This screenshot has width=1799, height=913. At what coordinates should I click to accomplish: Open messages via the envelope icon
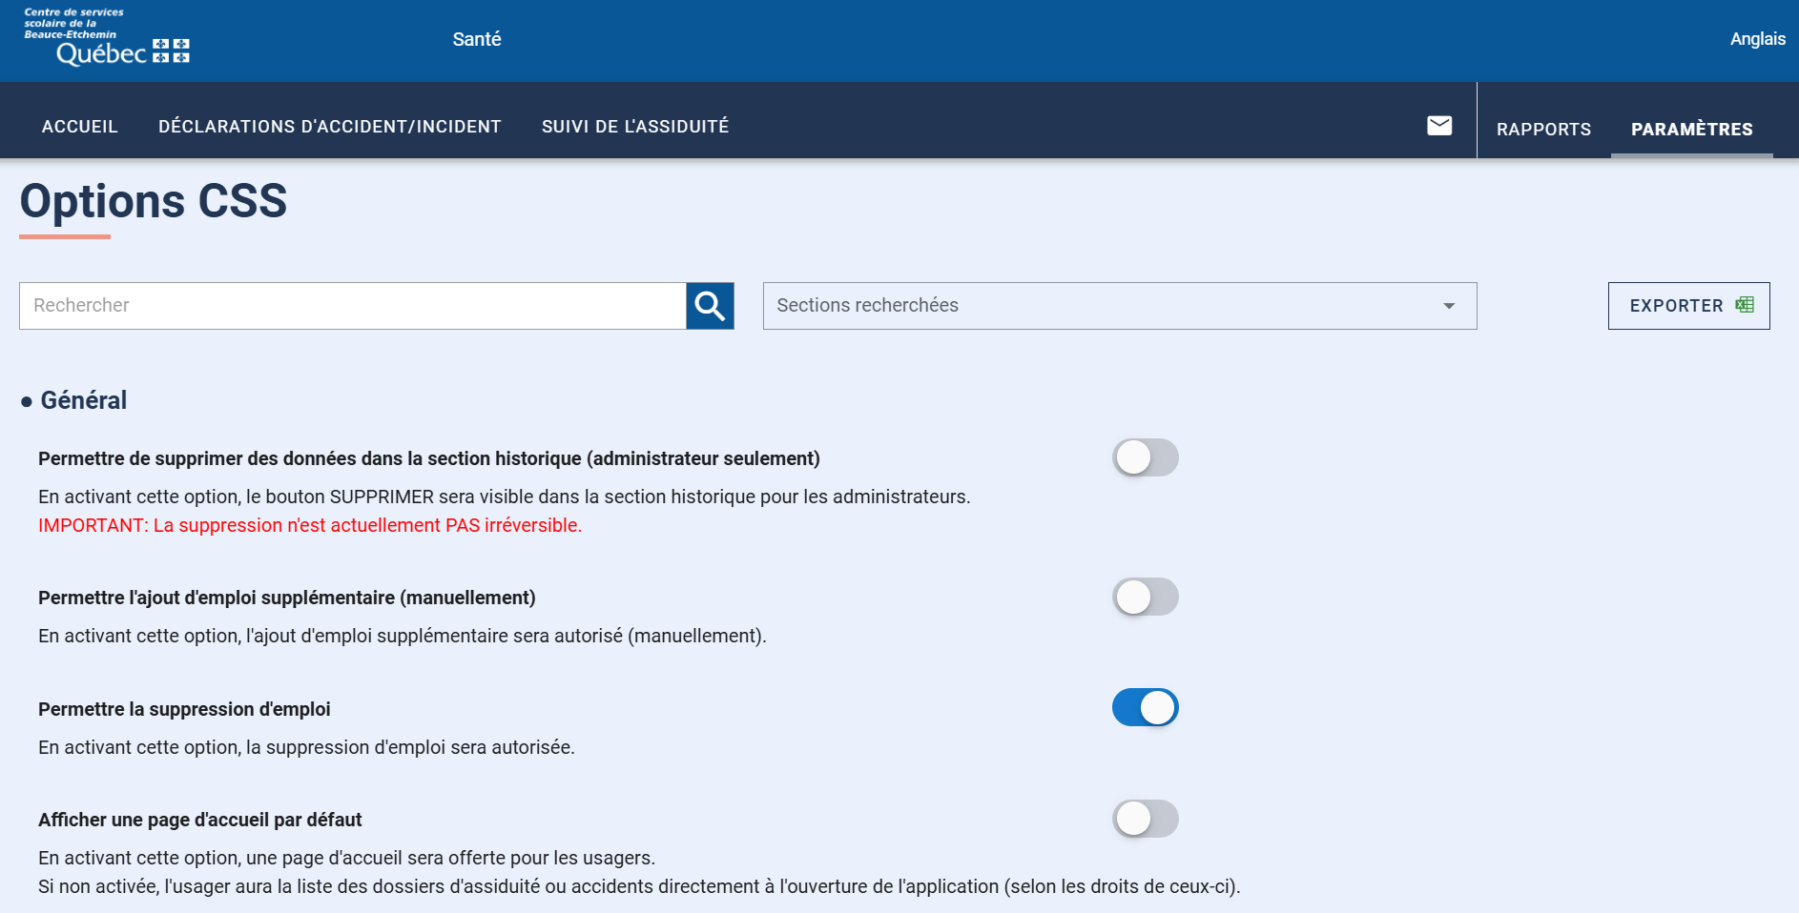pos(1439,126)
